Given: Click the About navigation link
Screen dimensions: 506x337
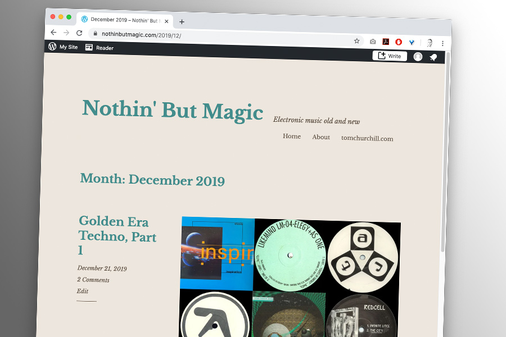Looking at the screenshot, I should pos(321,137).
